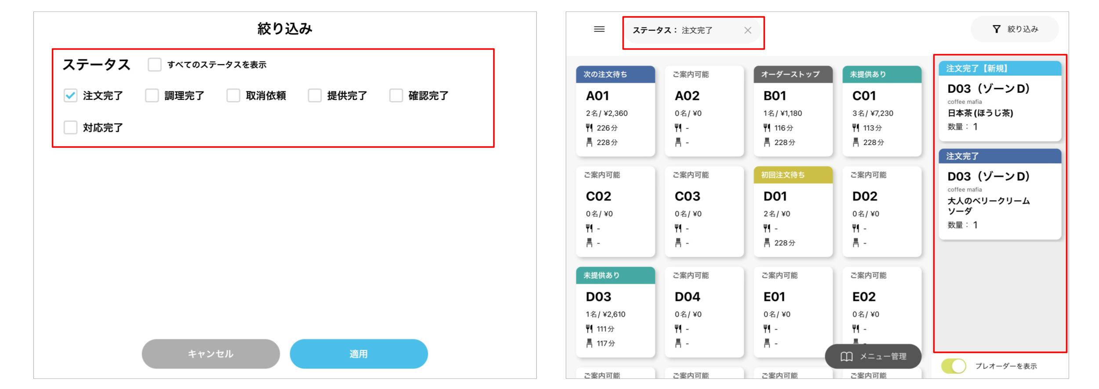Viewport: 1099px width, 389px height.
Task: Select table card D04
Action: pos(704,312)
